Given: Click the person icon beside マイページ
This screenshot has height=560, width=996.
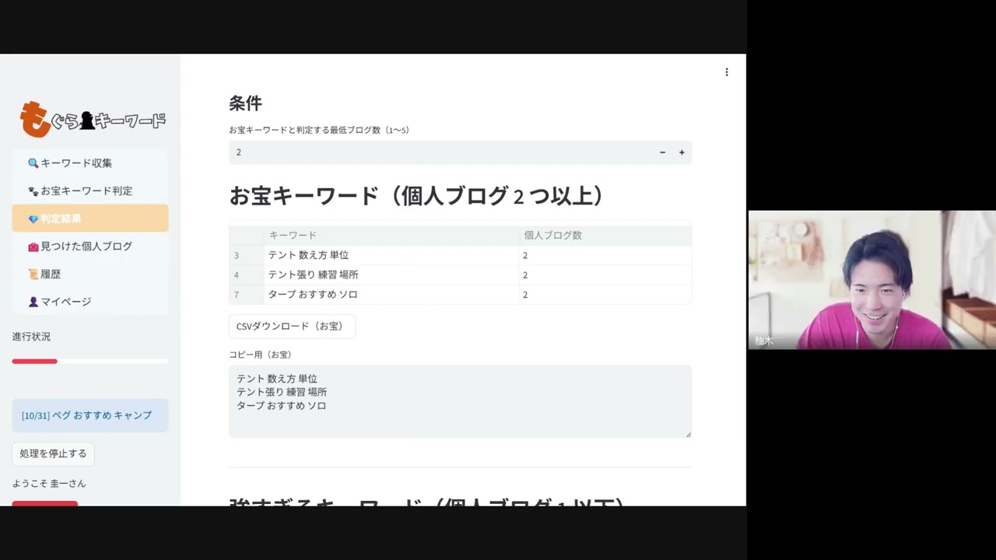Looking at the screenshot, I should tap(33, 302).
